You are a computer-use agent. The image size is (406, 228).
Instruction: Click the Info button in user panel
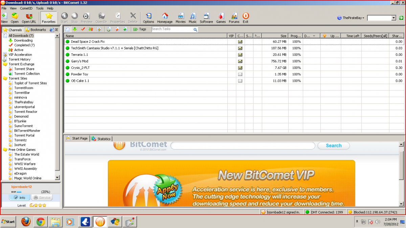click(x=20, y=198)
